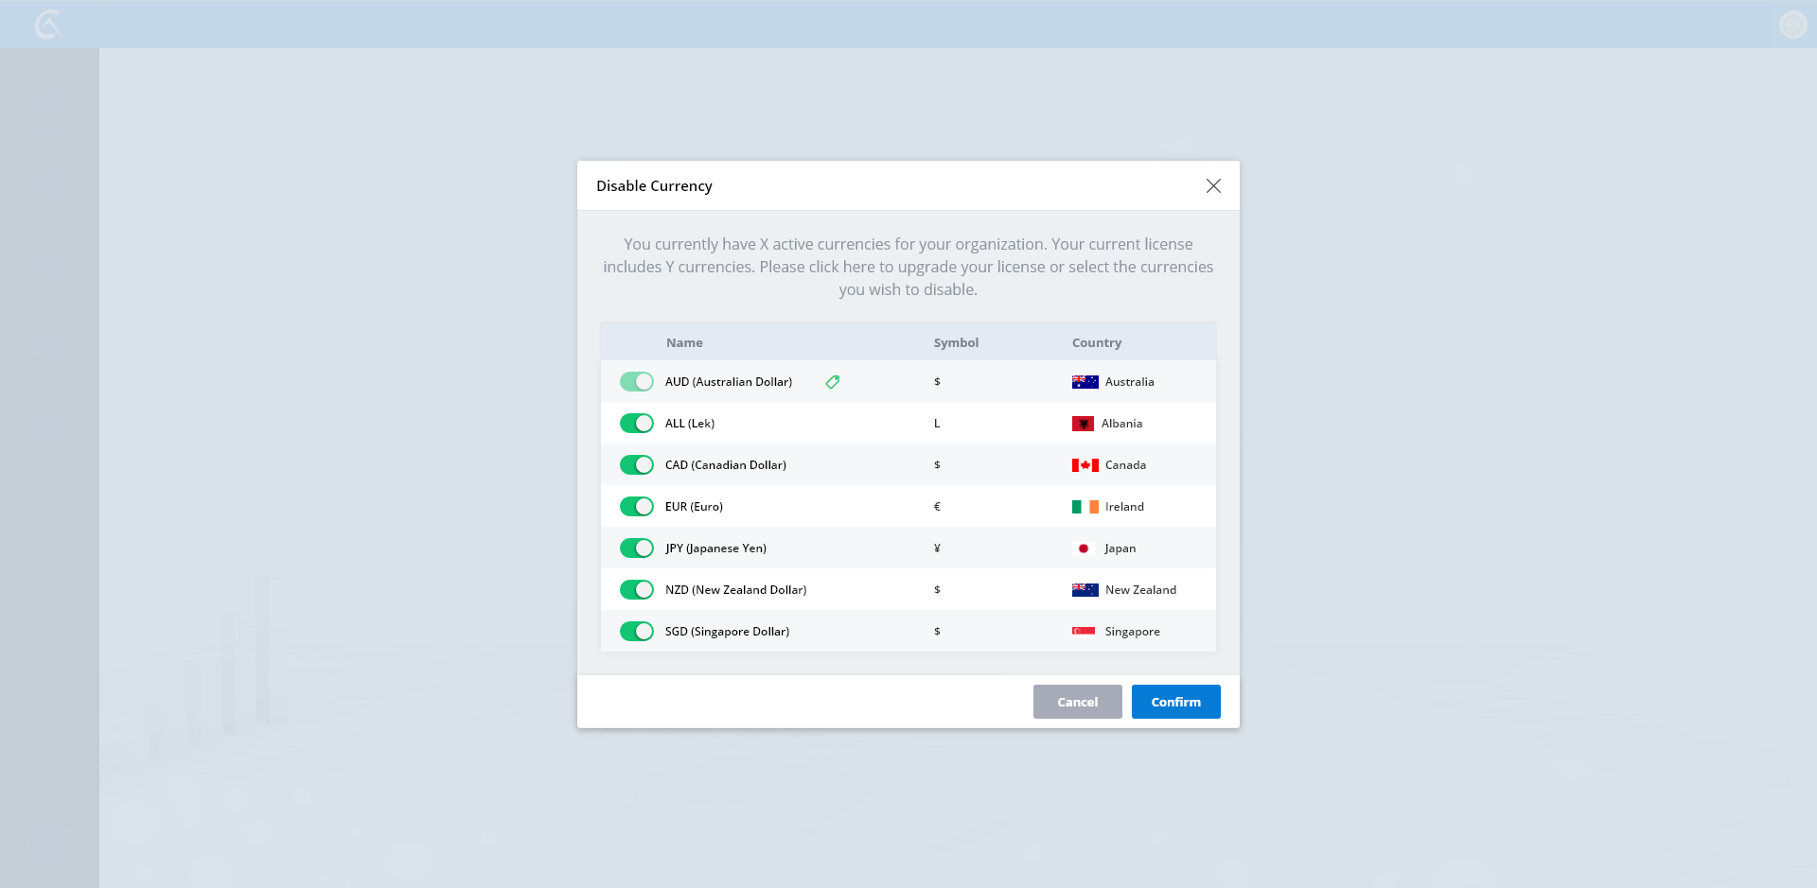This screenshot has width=1817, height=888.
Task: Disable the ALL (Lek) currency toggle
Action: click(637, 424)
